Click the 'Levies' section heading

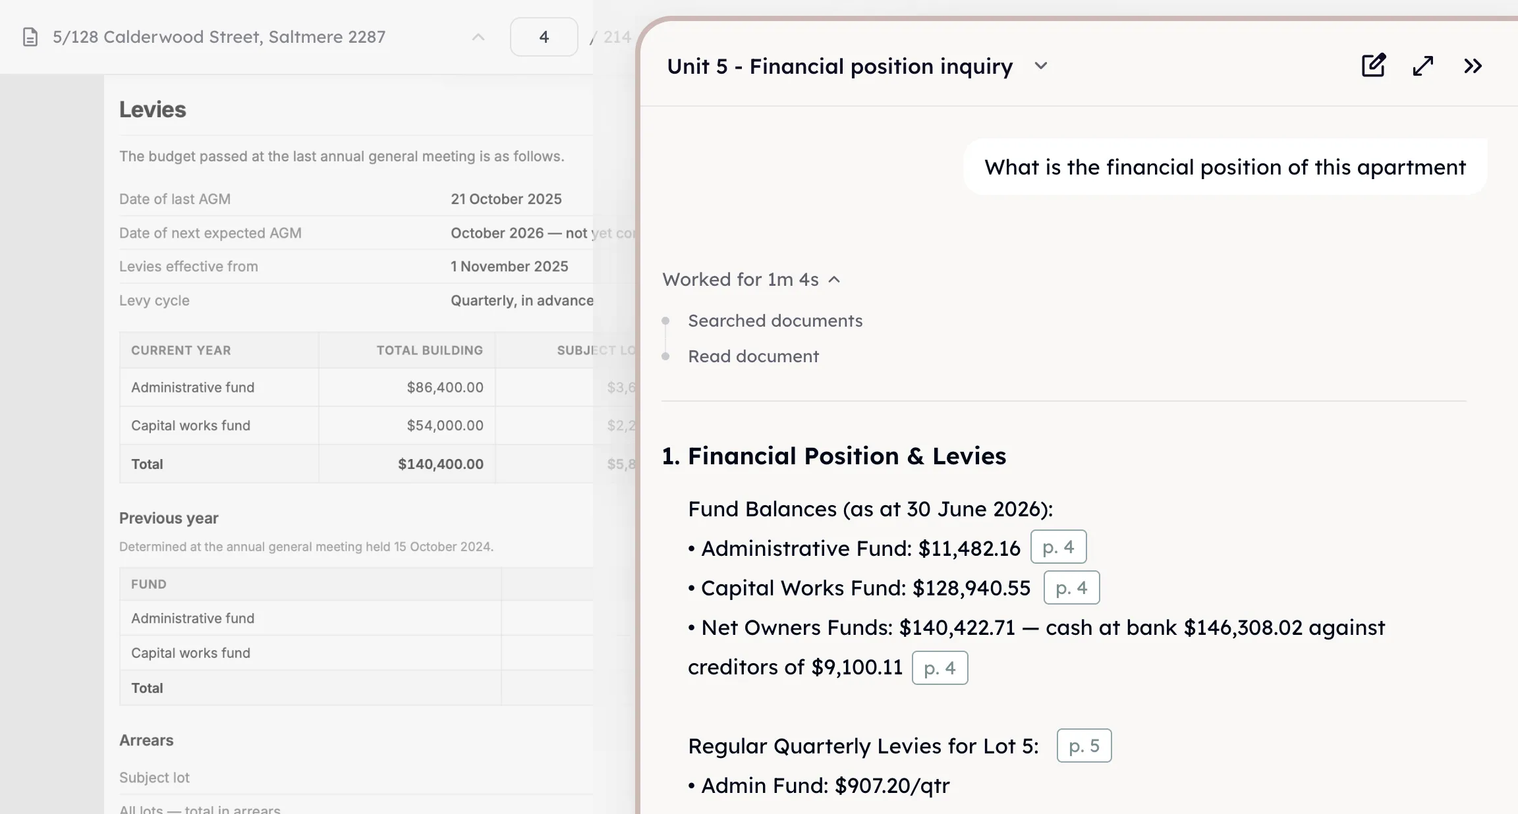(x=153, y=109)
